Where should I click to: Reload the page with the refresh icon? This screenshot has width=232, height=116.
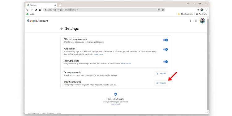point(36,10)
